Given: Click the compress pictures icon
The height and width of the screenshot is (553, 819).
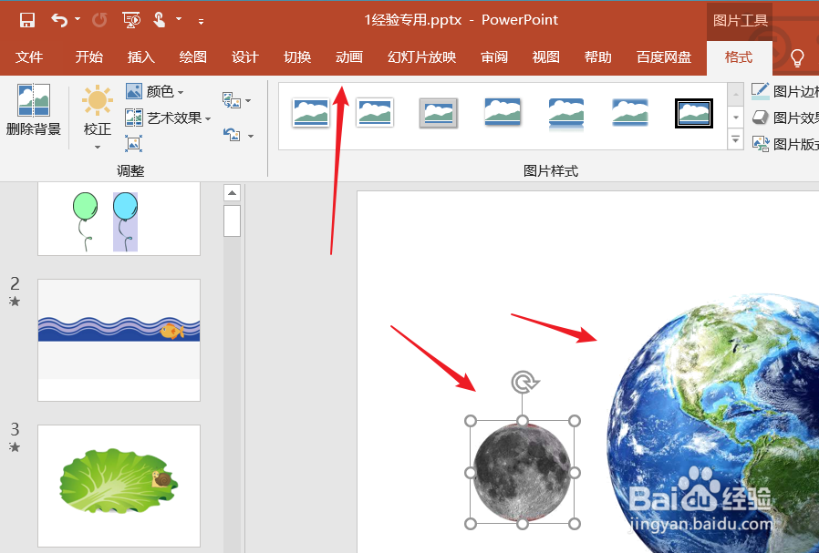Looking at the screenshot, I should tap(134, 143).
